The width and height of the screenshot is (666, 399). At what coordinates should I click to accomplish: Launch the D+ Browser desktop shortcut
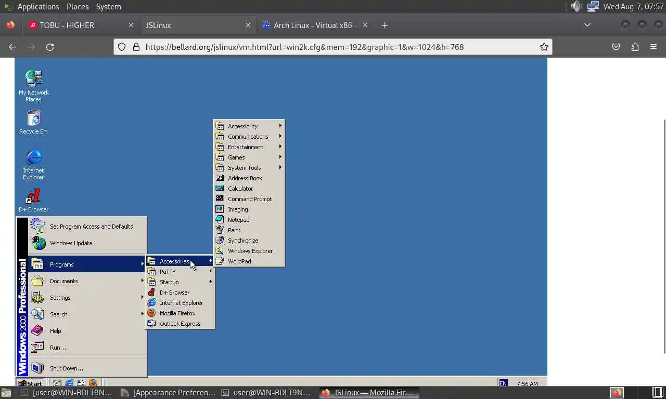[33, 201]
